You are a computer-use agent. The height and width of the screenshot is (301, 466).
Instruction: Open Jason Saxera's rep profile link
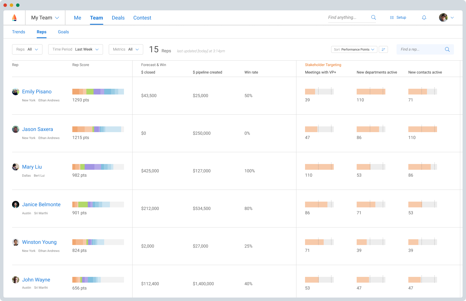38,129
